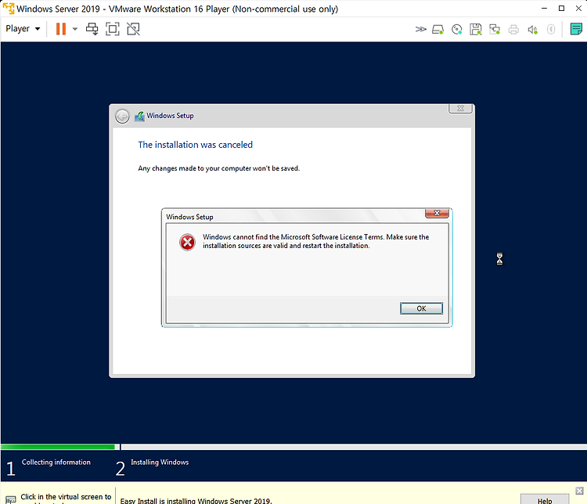The image size is (587, 504).
Task: Click the installation progress bar
Action: click(x=293, y=447)
